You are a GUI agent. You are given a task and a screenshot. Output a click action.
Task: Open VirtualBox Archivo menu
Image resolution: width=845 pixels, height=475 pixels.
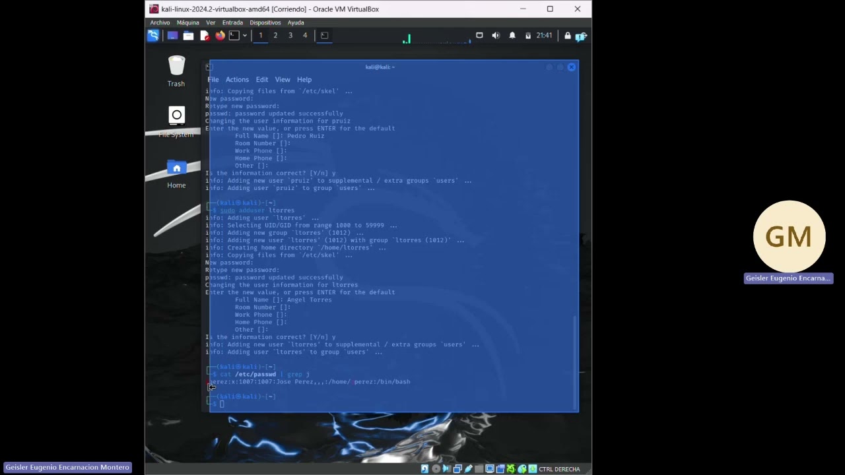point(160,22)
